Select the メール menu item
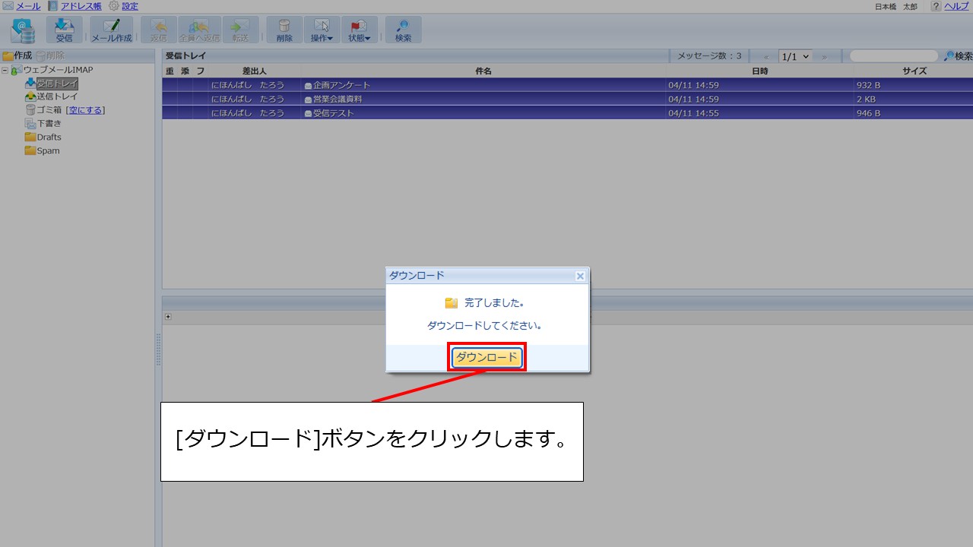Viewport: 973px width, 547px height. point(27,6)
